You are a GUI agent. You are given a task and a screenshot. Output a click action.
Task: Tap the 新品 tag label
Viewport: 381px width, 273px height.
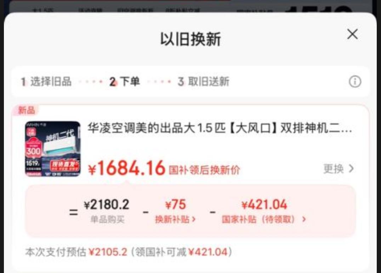coord(26,110)
